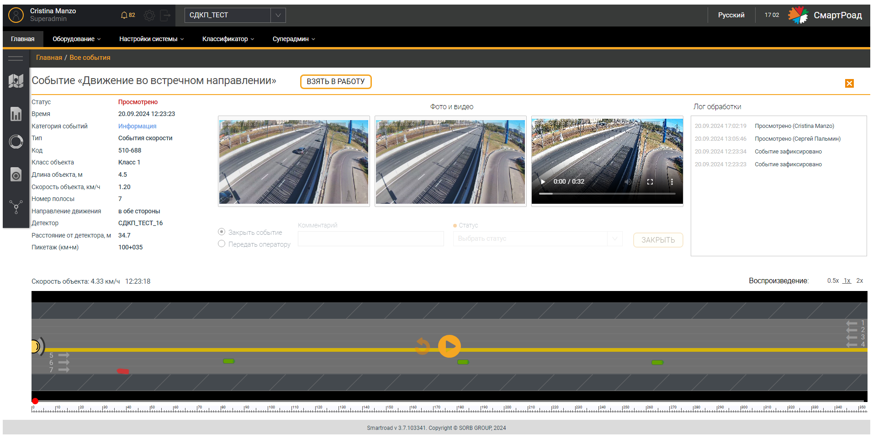Screen dimensions: 873x439
Task: Click the Главная breadcrumb link
Action: point(49,58)
